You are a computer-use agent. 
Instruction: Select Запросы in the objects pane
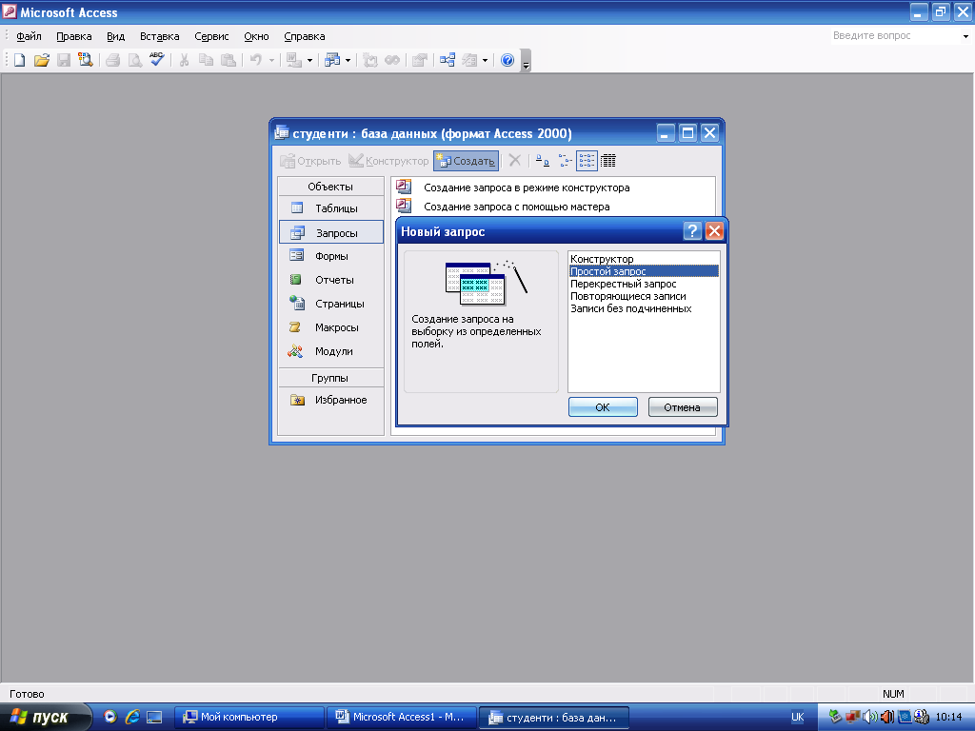click(330, 232)
